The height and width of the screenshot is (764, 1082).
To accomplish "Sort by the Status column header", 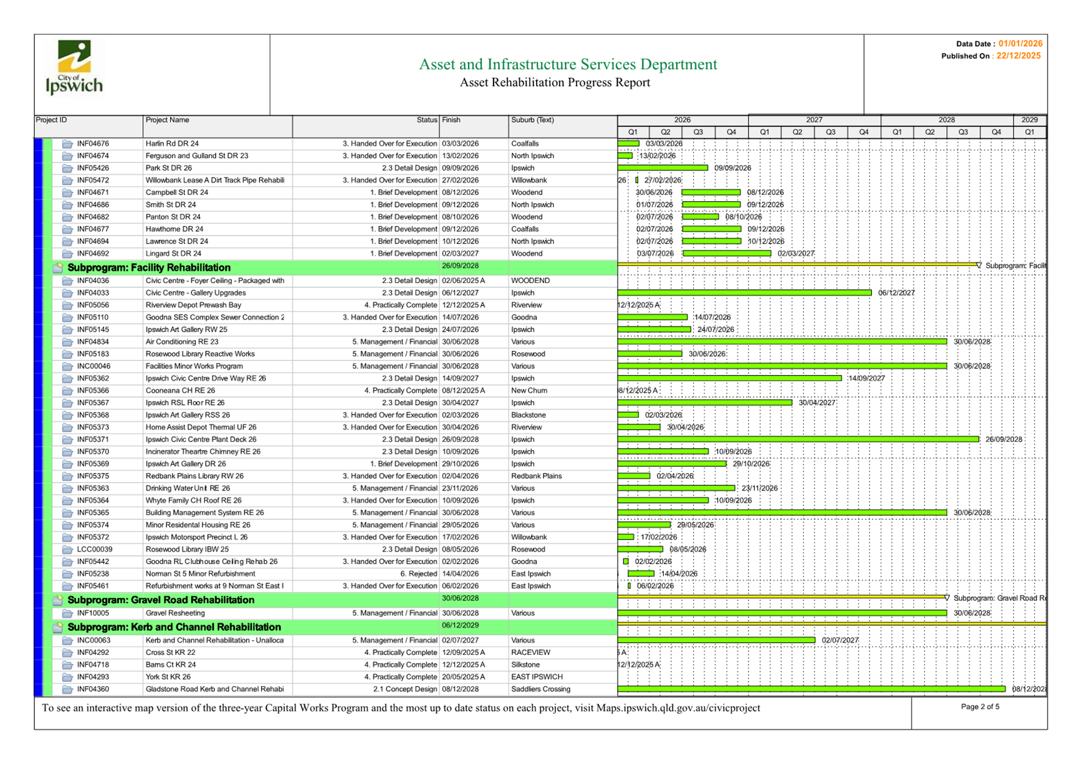I will click(427, 120).
